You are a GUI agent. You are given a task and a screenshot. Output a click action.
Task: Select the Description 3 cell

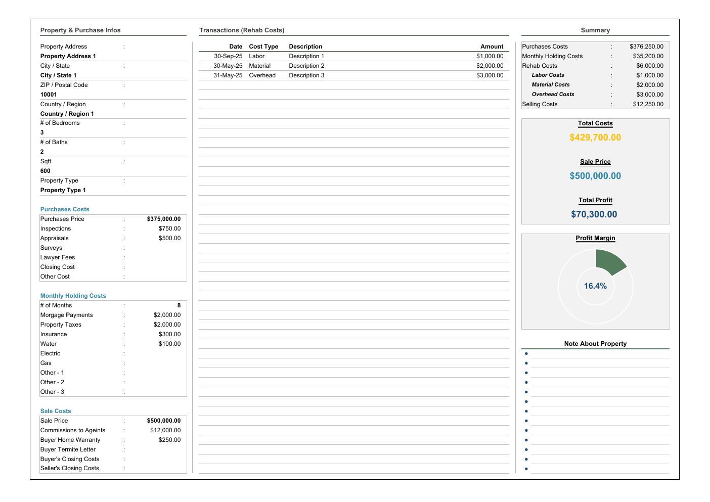tap(306, 75)
